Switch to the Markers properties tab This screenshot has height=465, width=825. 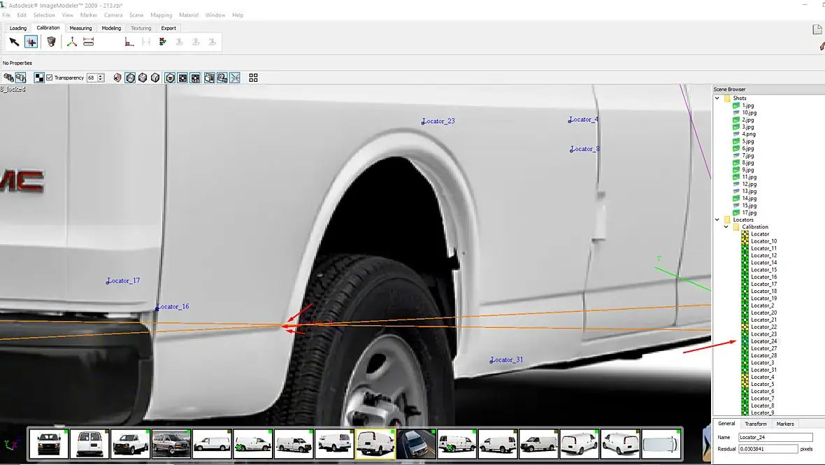click(x=785, y=424)
